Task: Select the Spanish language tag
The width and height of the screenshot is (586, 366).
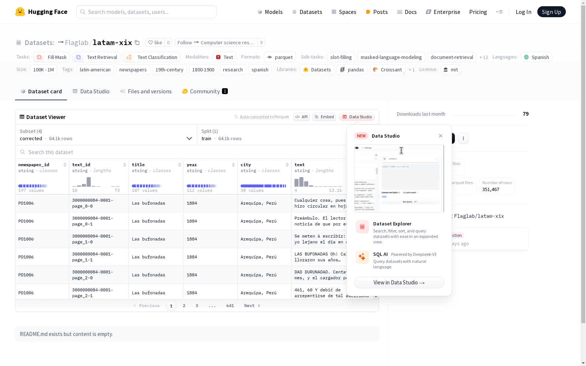Action: tap(536, 57)
